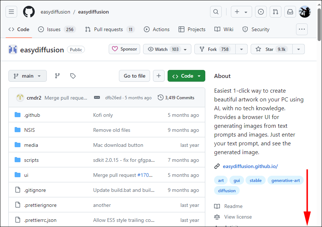
Task: Jump to the Readme section
Action: coord(228,206)
